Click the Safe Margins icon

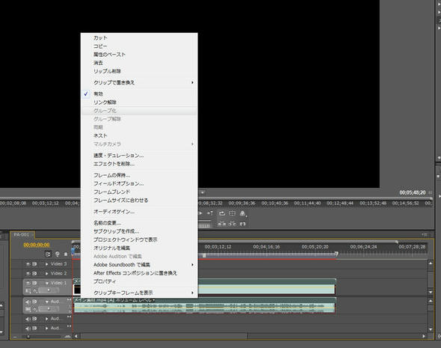point(232,213)
